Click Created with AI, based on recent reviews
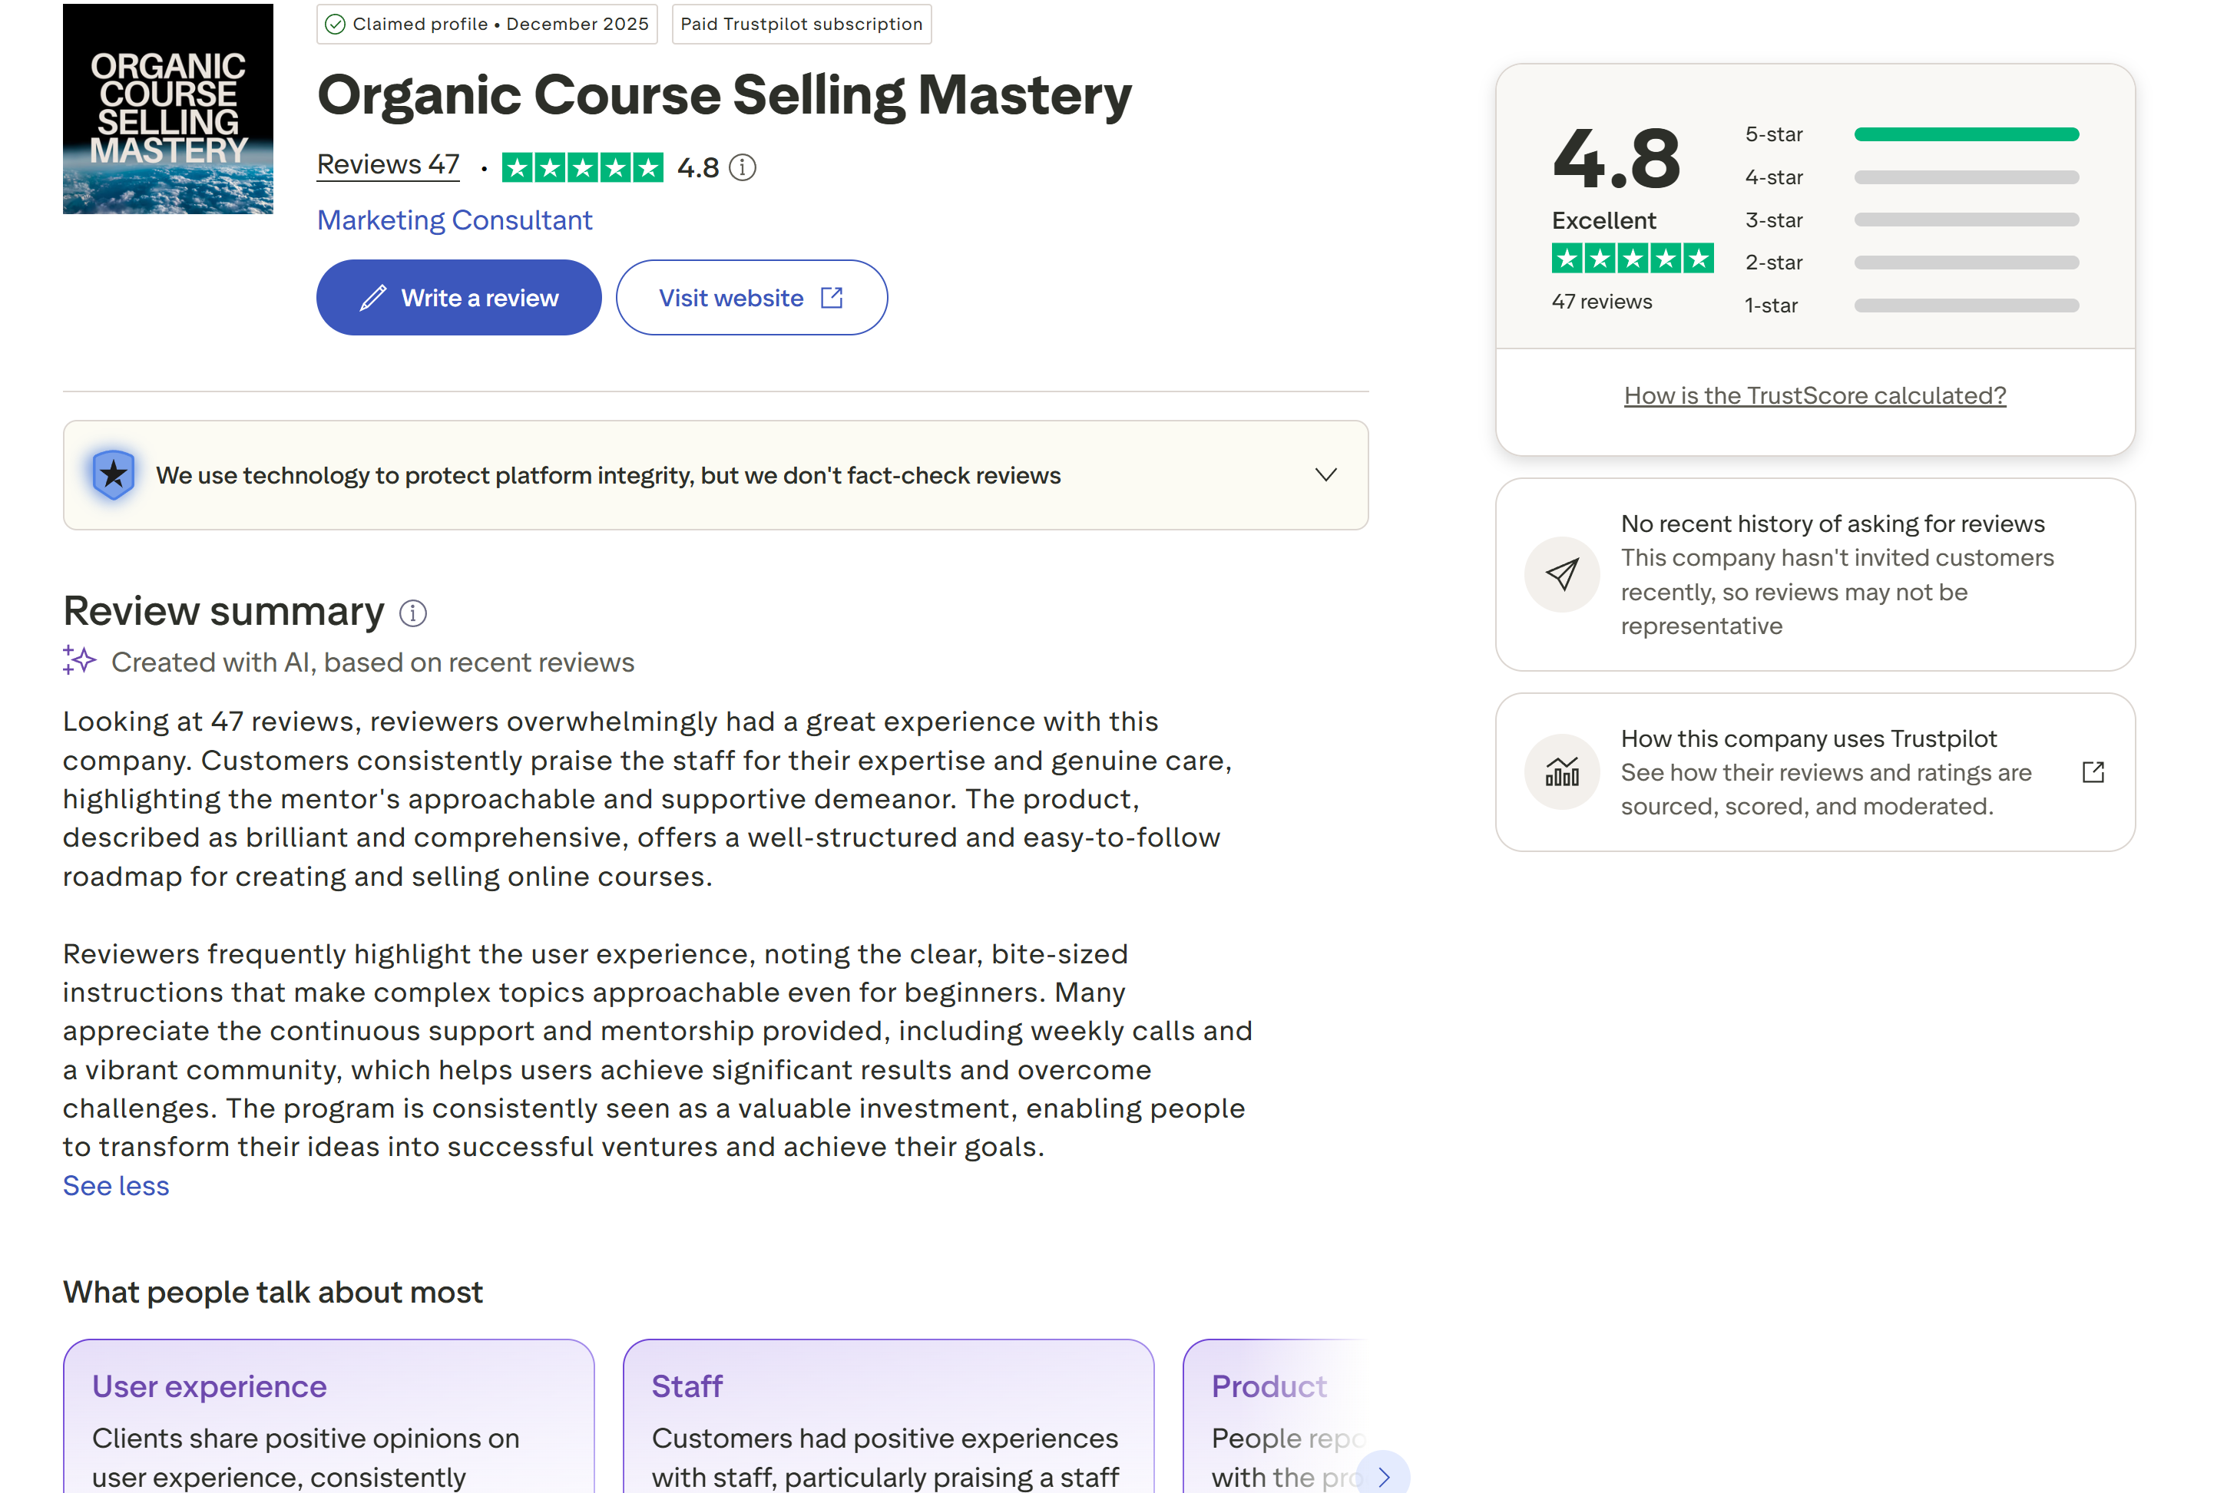 pos(372,662)
